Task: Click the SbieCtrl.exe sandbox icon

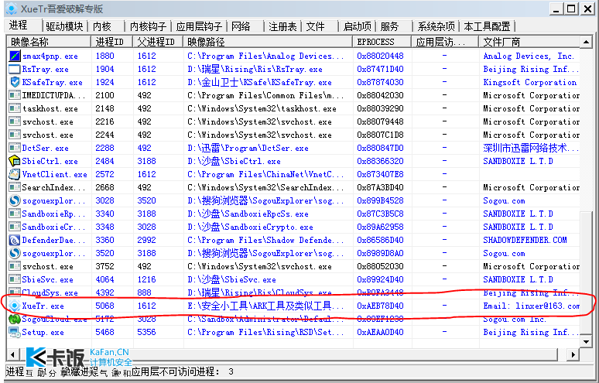Action: [15, 161]
